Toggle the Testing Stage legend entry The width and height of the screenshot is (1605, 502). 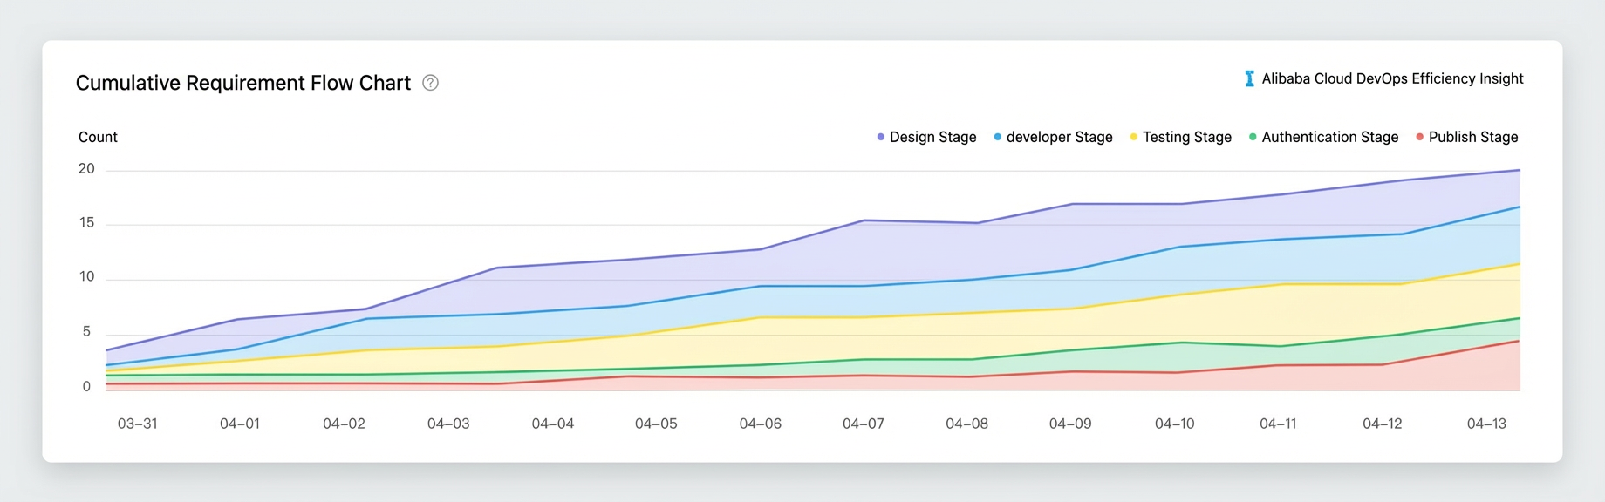[x=1180, y=137]
